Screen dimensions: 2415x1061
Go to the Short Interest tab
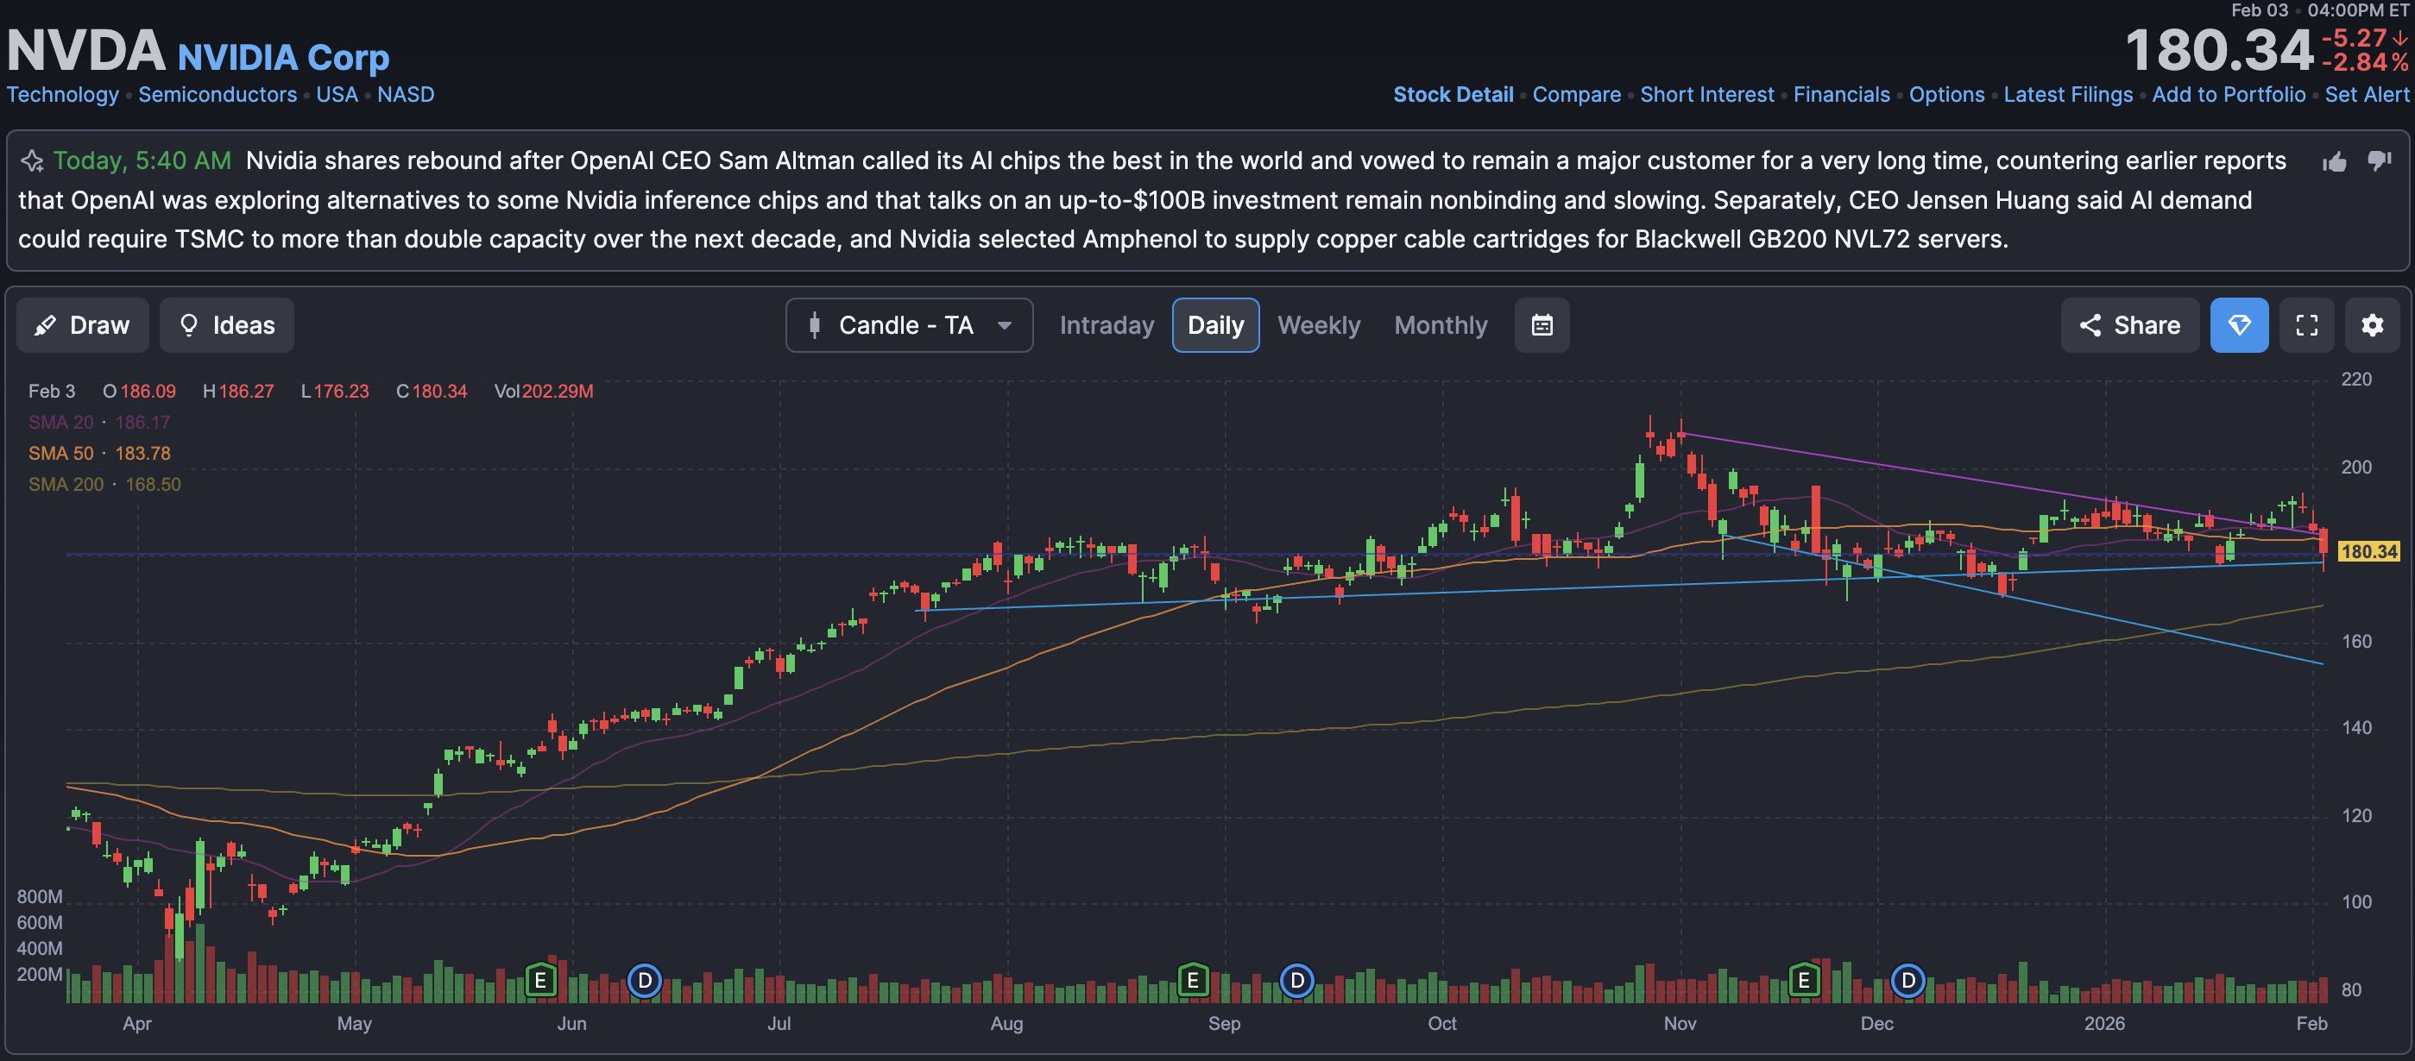(1706, 95)
